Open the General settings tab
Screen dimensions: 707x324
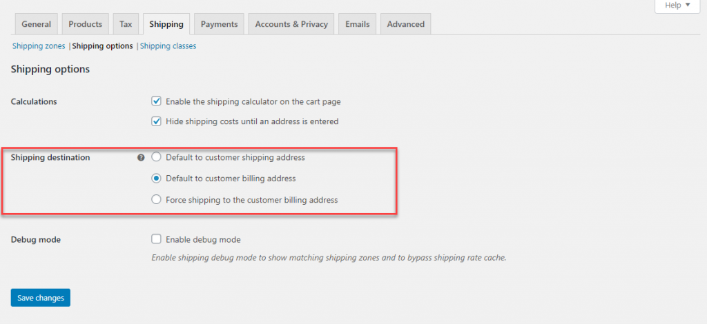point(36,24)
